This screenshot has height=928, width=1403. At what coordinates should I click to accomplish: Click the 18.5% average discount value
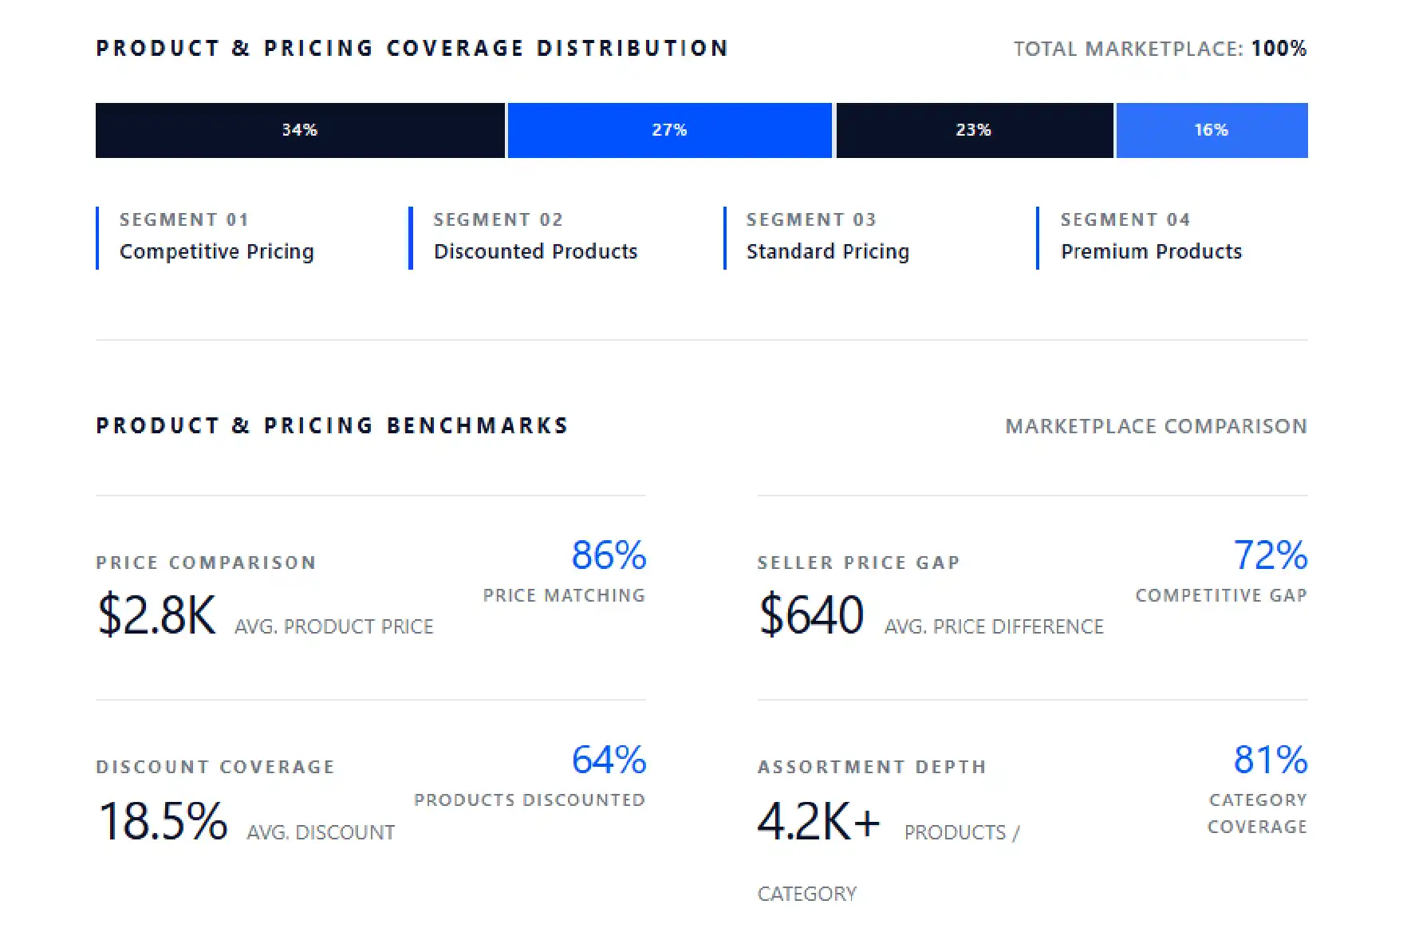163,821
